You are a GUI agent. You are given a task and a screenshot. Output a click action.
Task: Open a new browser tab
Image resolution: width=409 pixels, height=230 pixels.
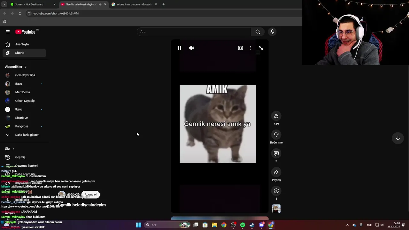[164, 4]
